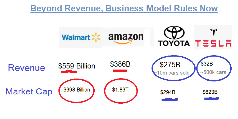Select the circled $1.83T market cap
This screenshot has height=119, width=238.
coord(120,90)
